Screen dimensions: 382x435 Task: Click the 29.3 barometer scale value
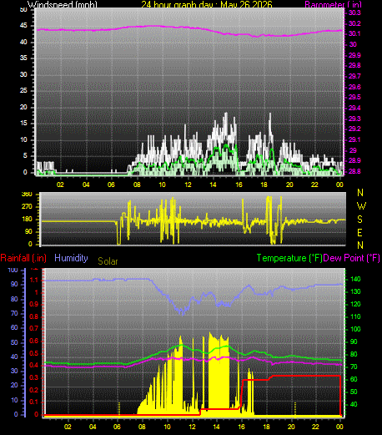[354, 119]
